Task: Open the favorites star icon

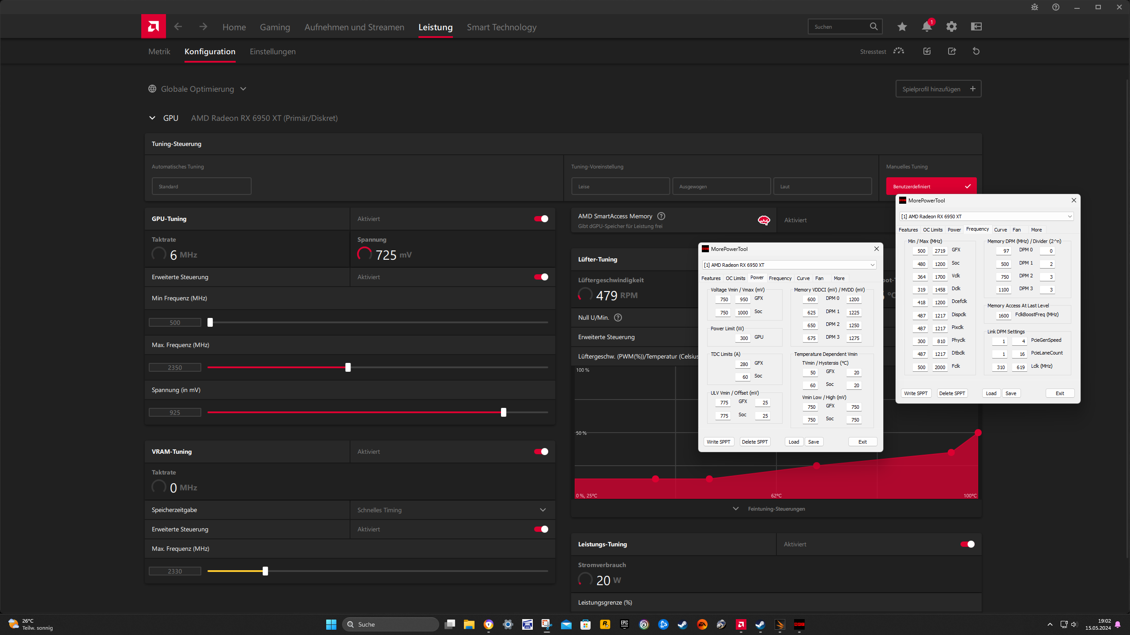Action: pos(902,26)
